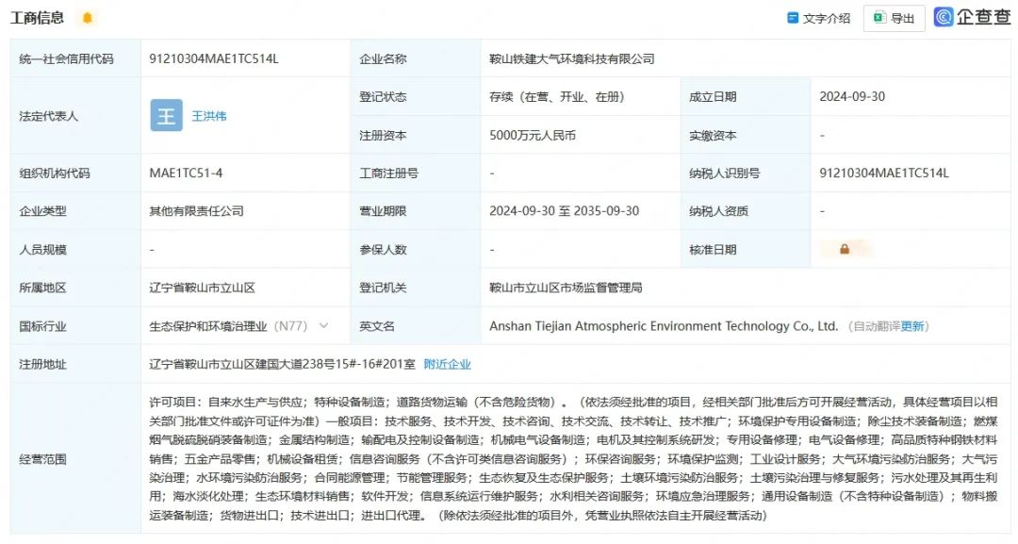Image resolution: width=1018 pixels, height=544 pixels.
Task: Select the English name Anshan Tiejian text
Action: coord(663,326)
